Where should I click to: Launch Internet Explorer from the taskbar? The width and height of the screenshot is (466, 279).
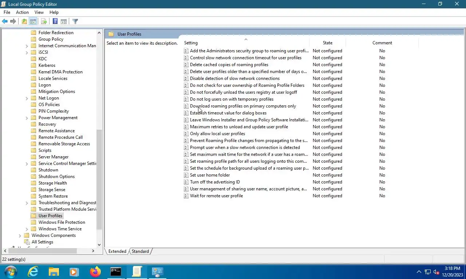pos(33,272)
